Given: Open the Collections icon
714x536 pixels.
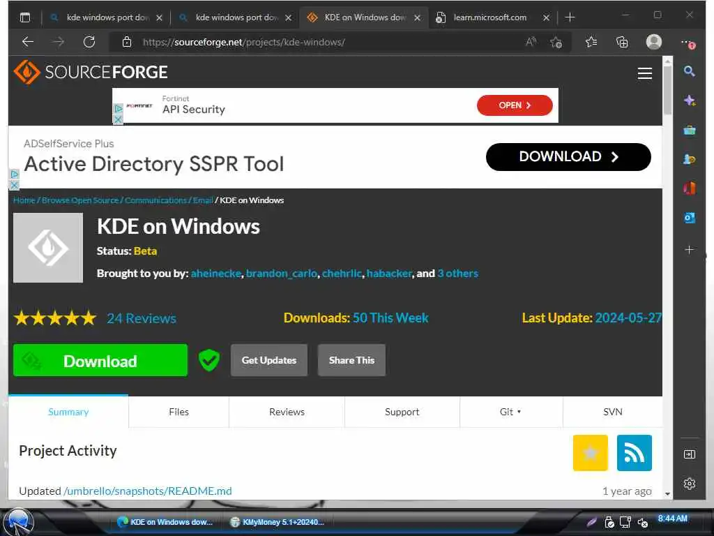Looking at the screenshot, I should click(x=622, y=42).
